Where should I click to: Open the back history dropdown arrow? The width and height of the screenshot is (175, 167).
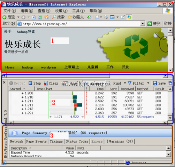click(x=18, y=17)
